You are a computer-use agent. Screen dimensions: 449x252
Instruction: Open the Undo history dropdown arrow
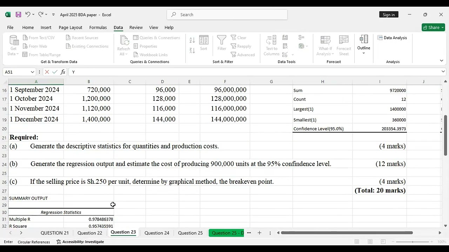(x=33, y=15)
